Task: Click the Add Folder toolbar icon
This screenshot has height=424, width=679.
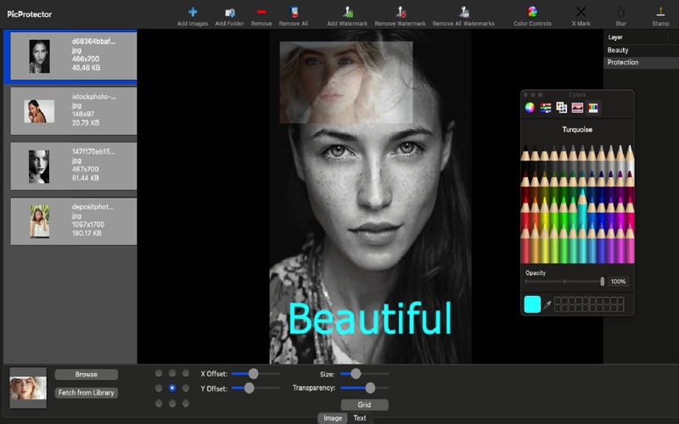Action: (230, 13)
